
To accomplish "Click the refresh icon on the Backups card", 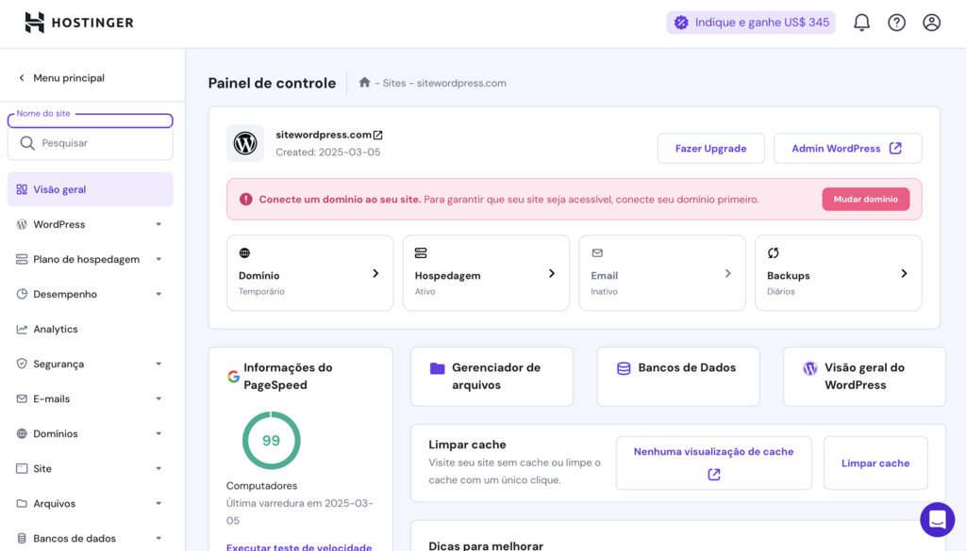I will [773, 252].
